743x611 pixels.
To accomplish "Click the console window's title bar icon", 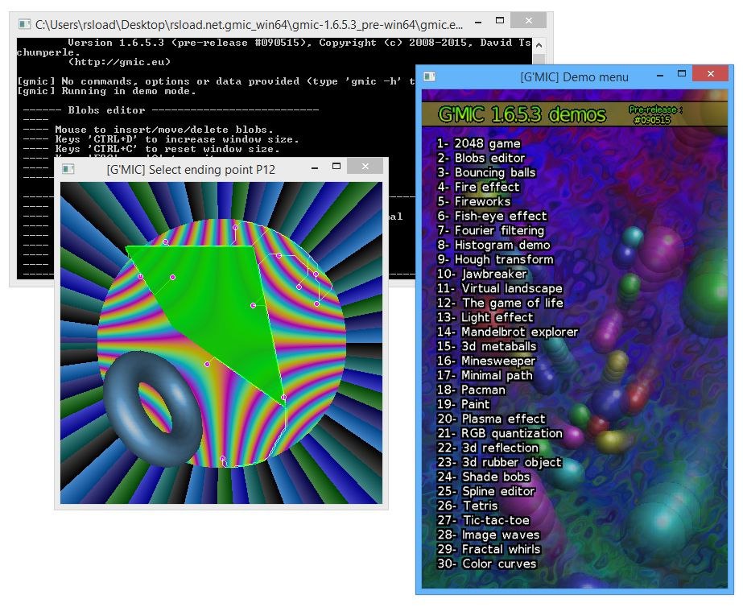I will point(24,23).
